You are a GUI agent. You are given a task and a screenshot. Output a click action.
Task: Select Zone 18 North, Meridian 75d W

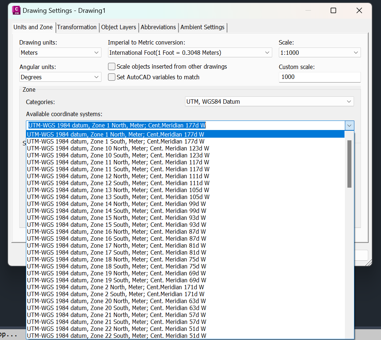pyautogui.click(x=185, y=259)
